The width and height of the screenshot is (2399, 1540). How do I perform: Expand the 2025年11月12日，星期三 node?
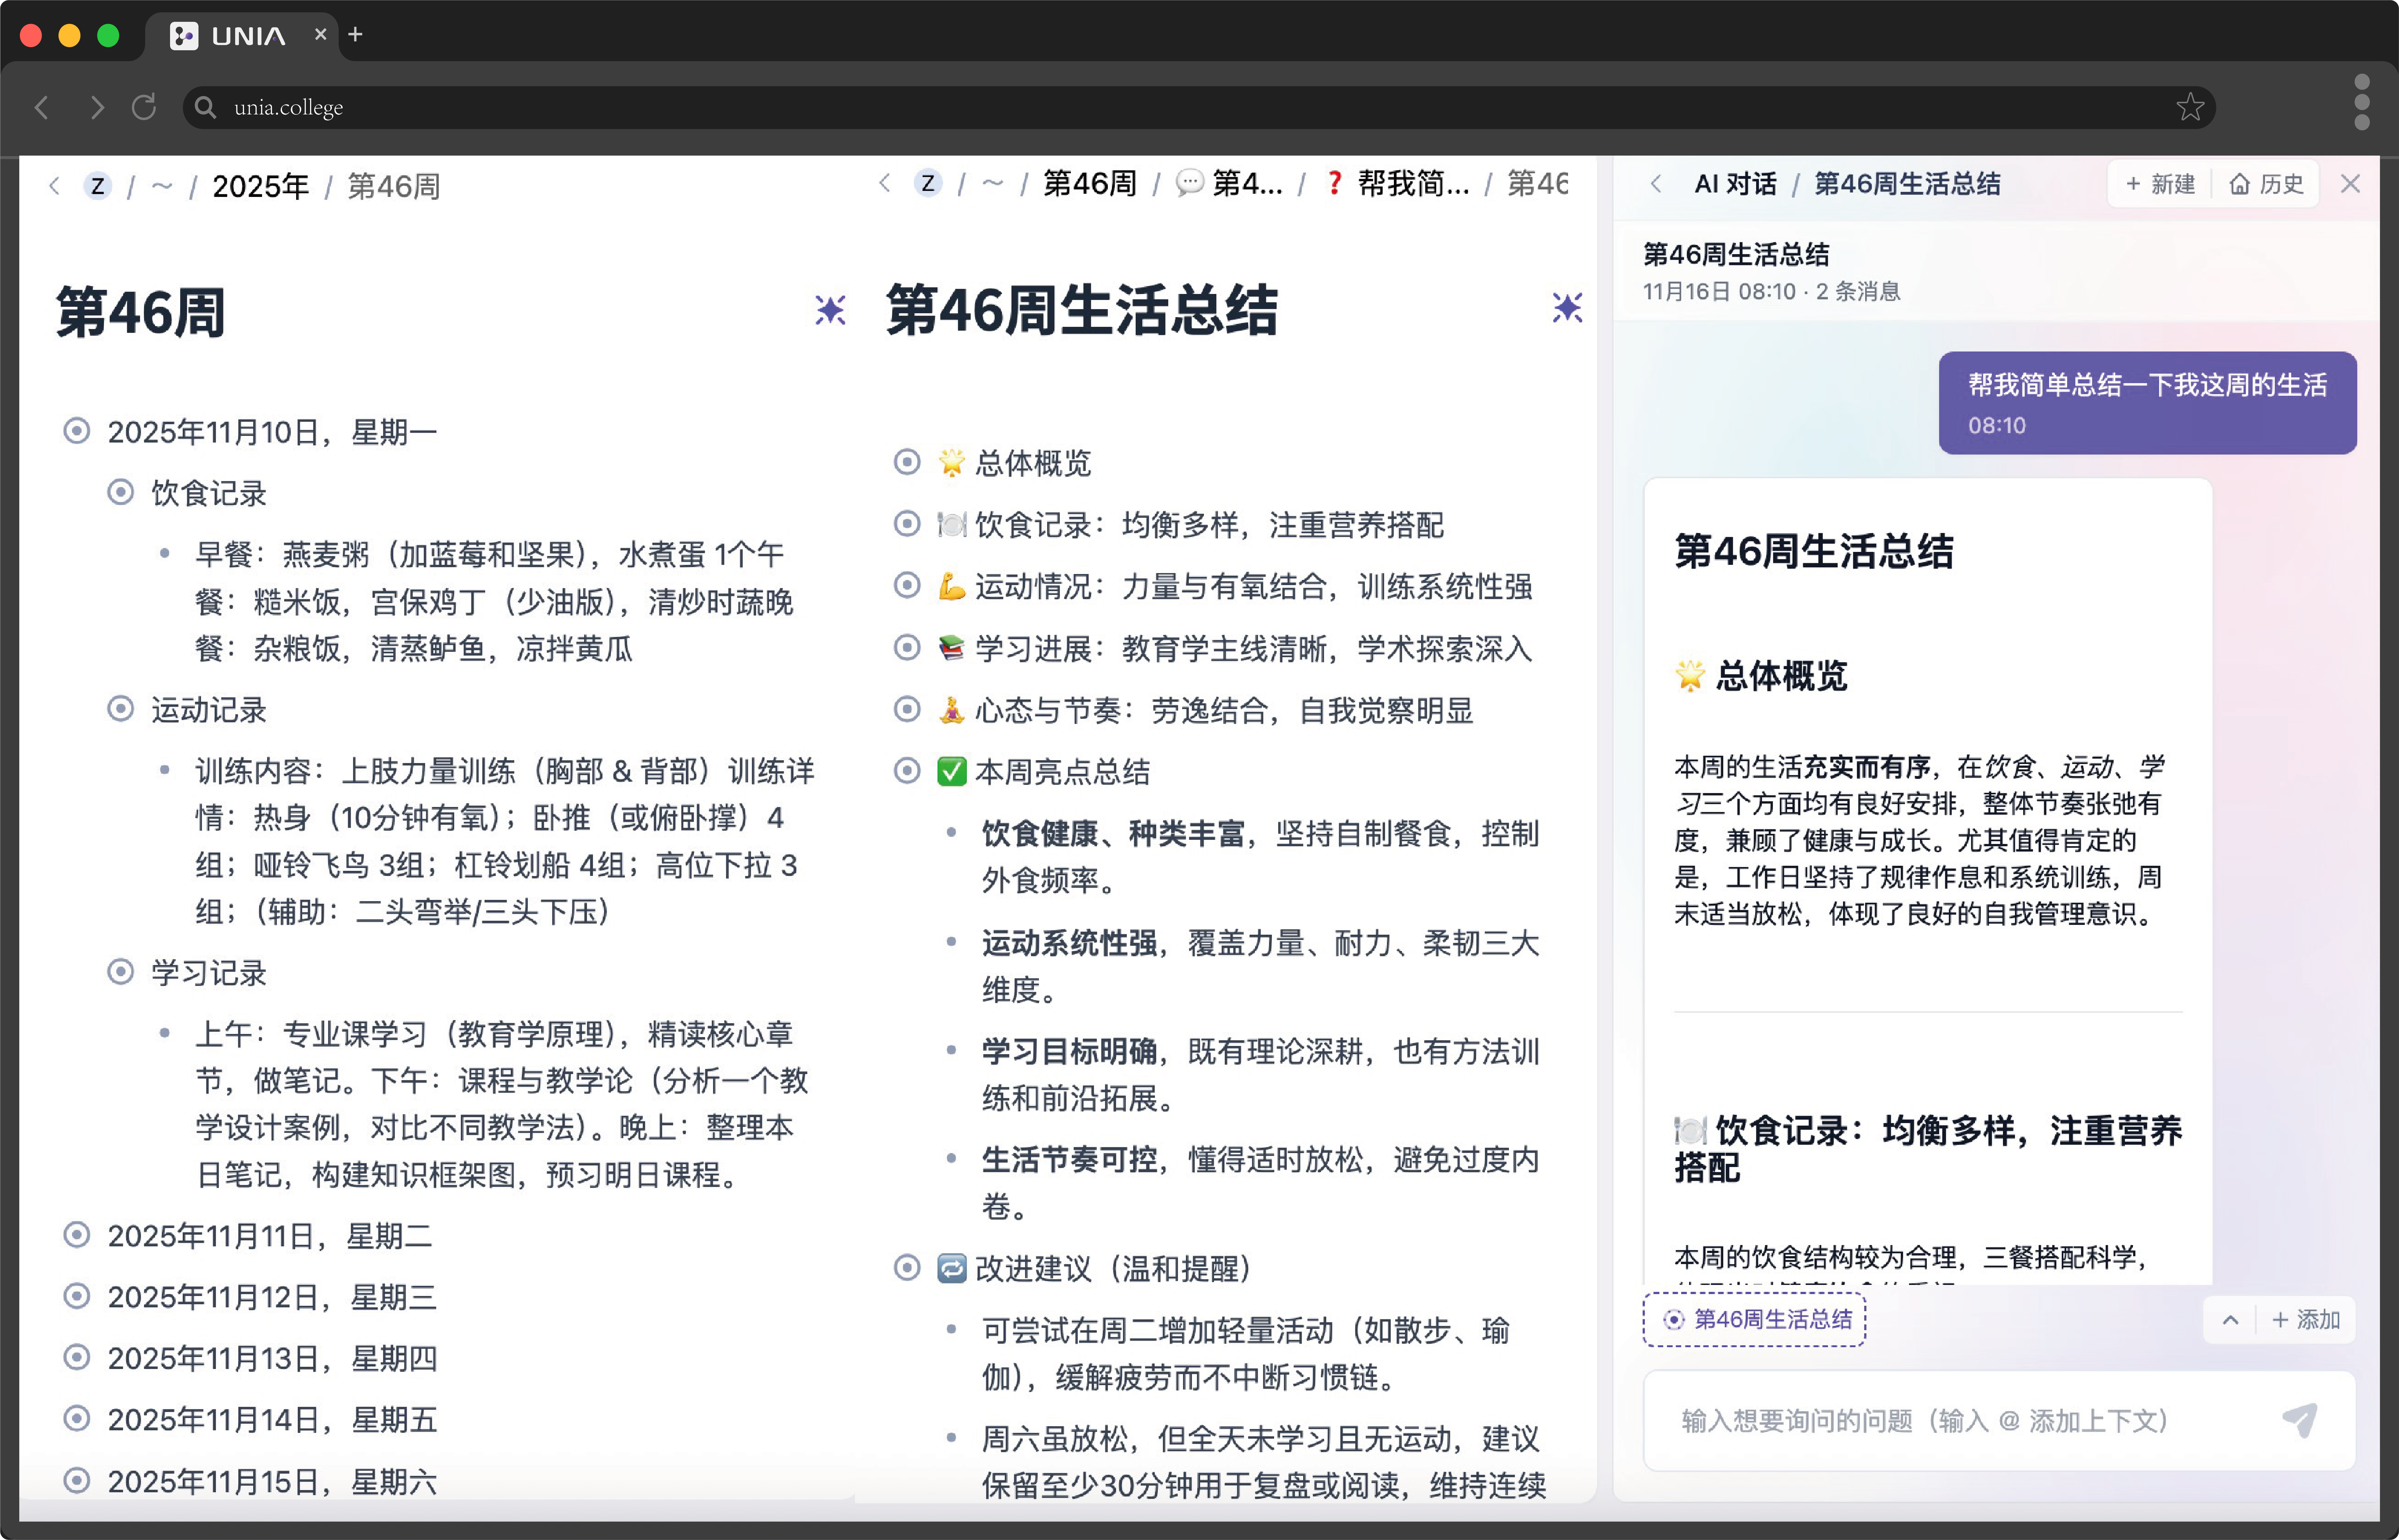(77, 1296)
